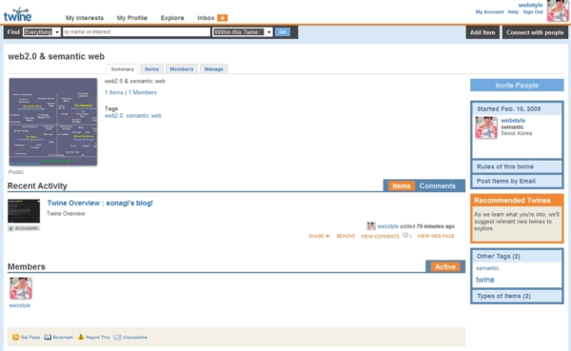571x351 pixels.
Task: Switch to the Members tab
Action: pyautogui.click(x=182, y=68)
